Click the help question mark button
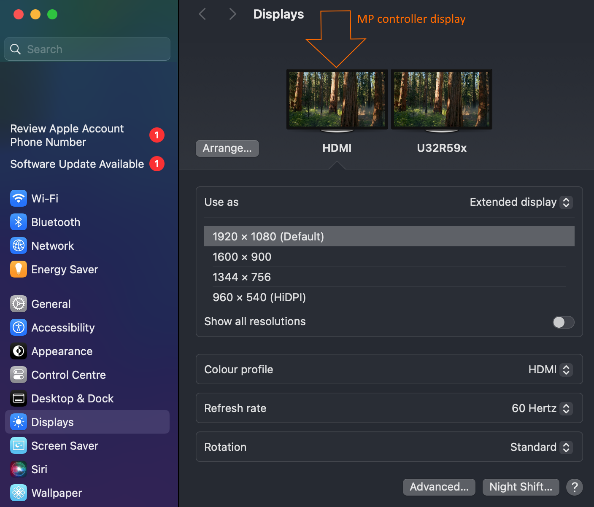The width and height of the screenshot is (594, 507). coord(574,487)
